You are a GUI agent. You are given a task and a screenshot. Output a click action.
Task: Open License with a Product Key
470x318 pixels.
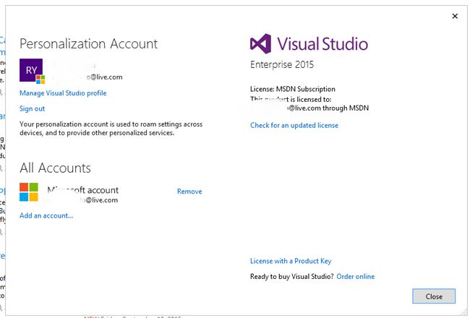click(x=291, y=261)
